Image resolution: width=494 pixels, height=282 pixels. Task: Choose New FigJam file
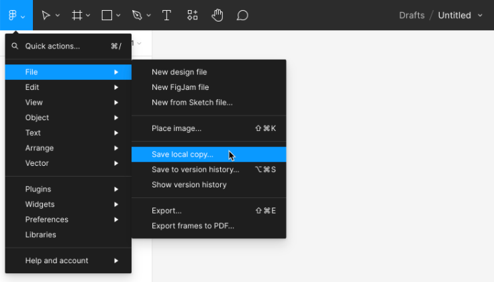click(209, 87)
